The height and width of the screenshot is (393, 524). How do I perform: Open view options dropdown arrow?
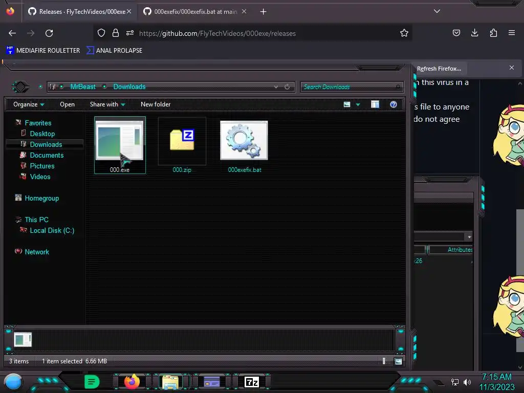[x=358, y=104]
